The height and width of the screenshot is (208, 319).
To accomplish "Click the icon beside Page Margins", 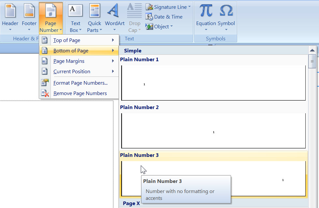I will coord(45,61).
